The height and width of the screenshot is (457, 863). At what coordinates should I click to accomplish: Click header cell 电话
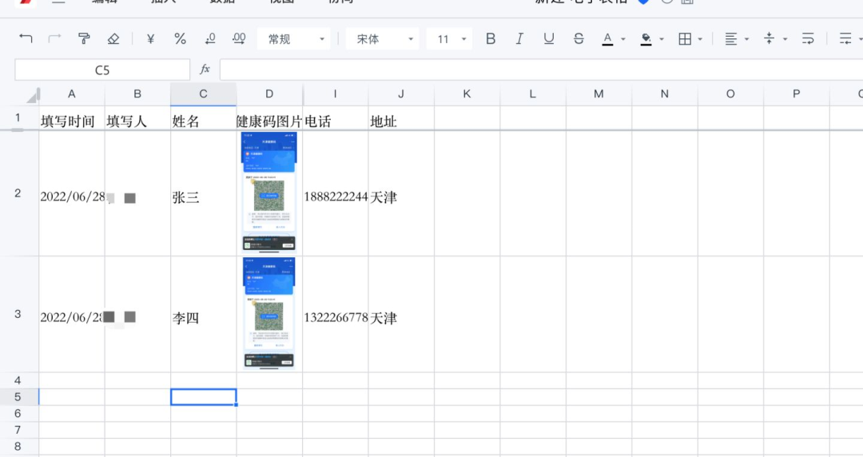tap(335, 119)
